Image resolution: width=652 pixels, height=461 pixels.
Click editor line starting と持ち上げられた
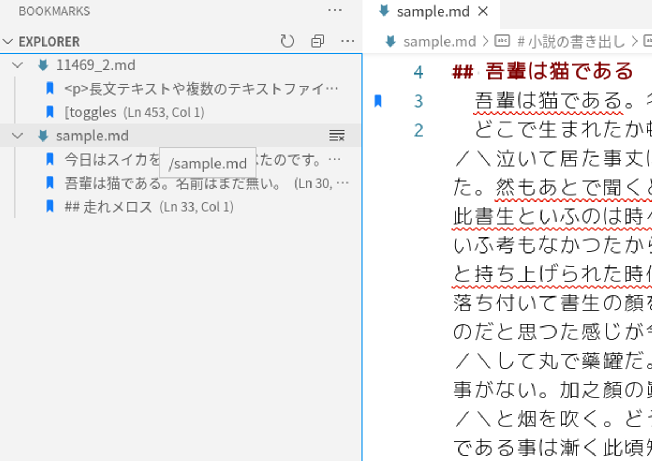552,274
